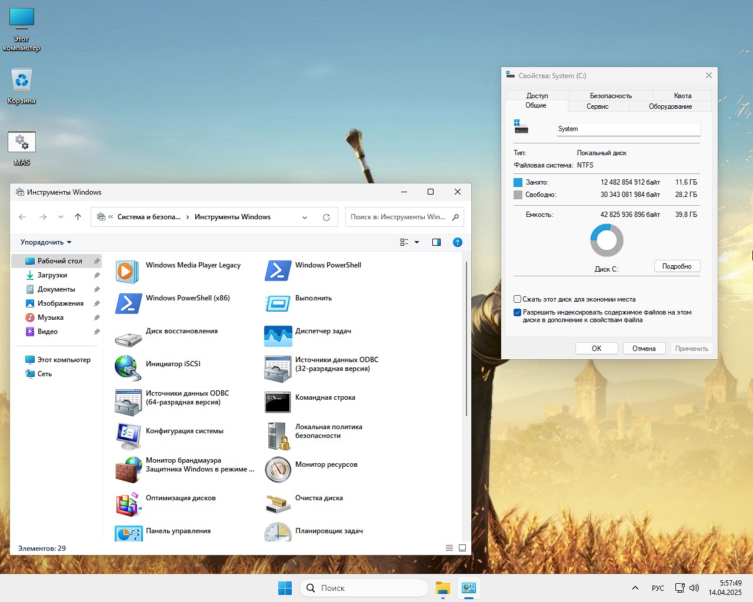The width and height of the screenshot is (753, 602).
Task: Switch to large icons view in status bar
Action: pyautogui.click(x=462, y=548)
